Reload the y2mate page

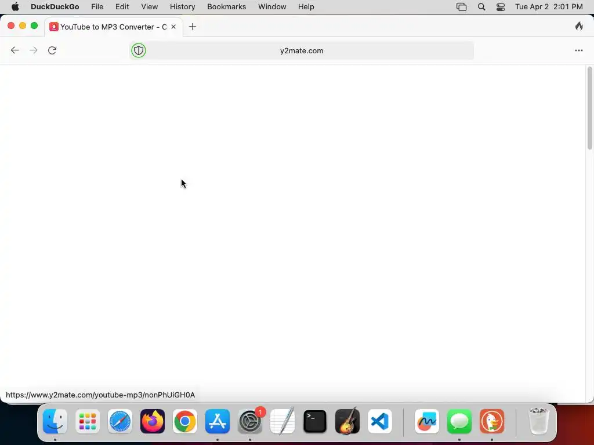click(x=52, y=50)
